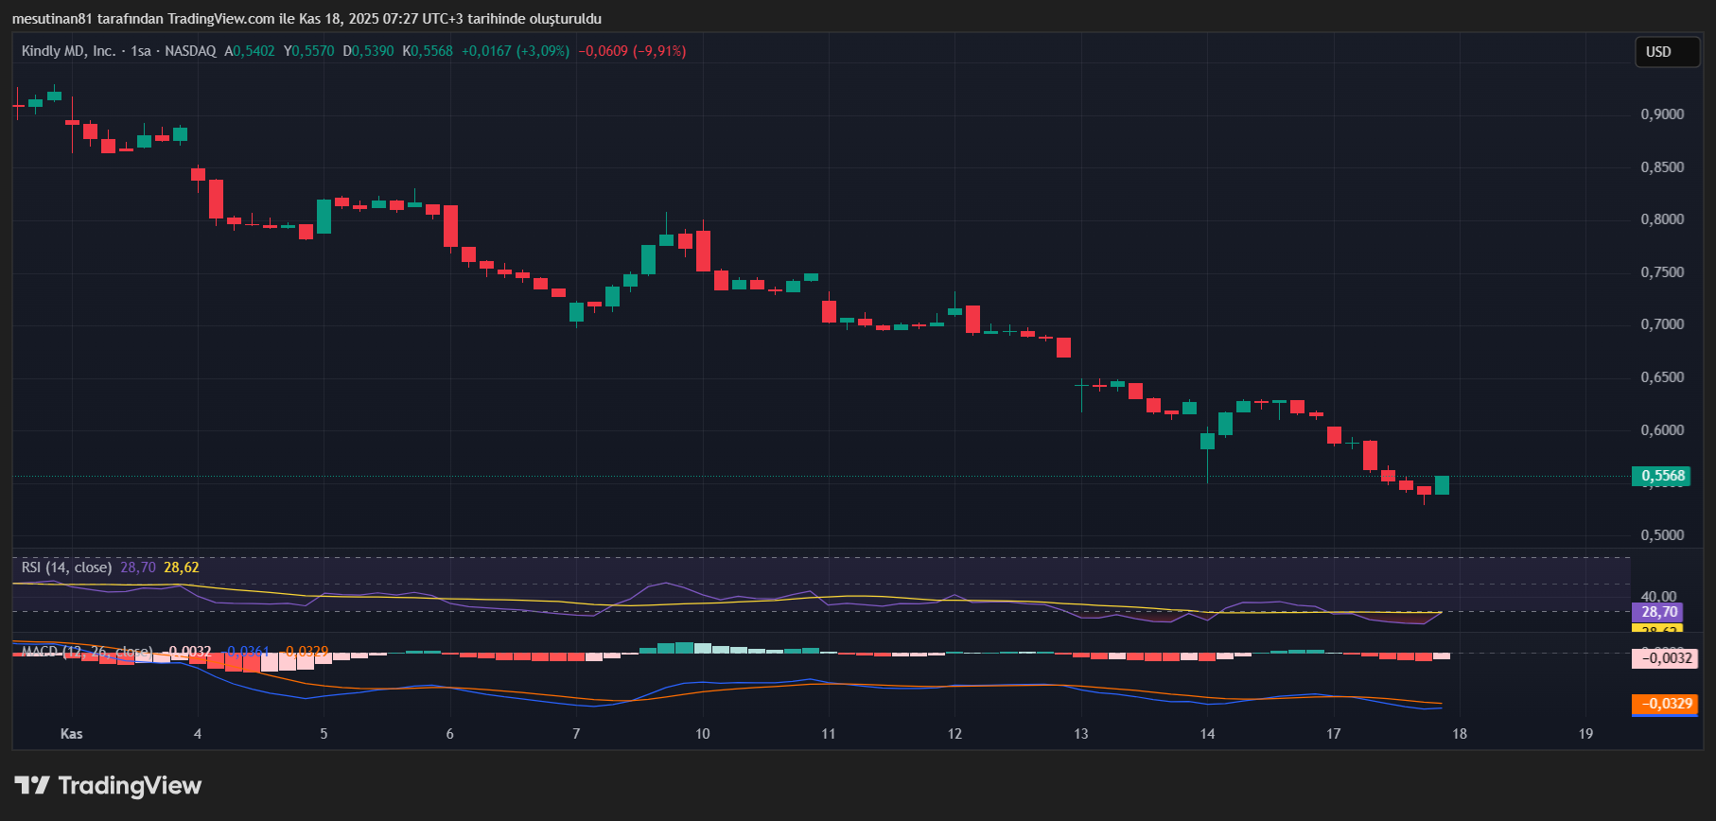Click the green 0,5568 current price tag
This screenshot has height=821, width=1716.
1661,476
